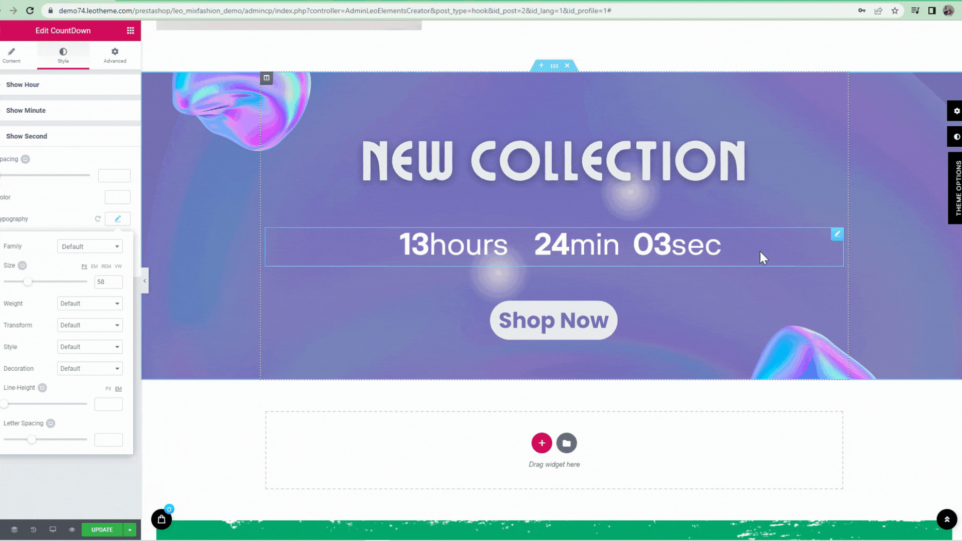
Task: Expand the Show Minute section
Action: pyautogui.click(x=70, y=110)
